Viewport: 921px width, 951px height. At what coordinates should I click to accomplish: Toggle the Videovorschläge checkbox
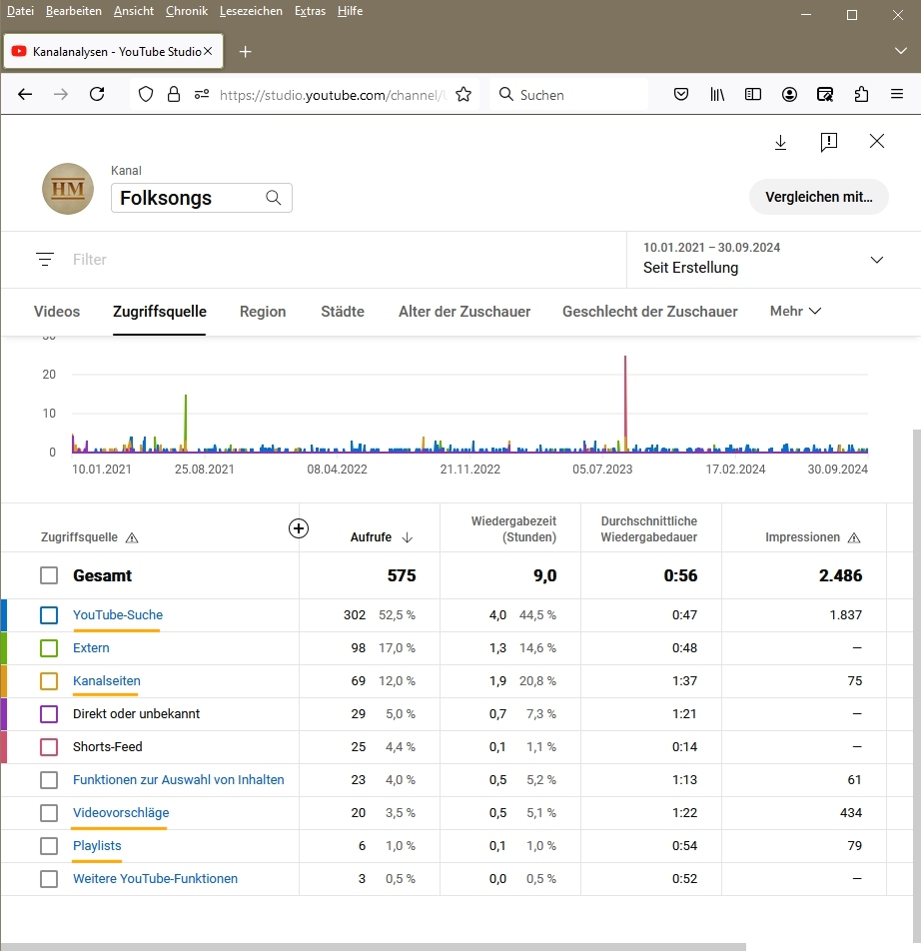49,813
